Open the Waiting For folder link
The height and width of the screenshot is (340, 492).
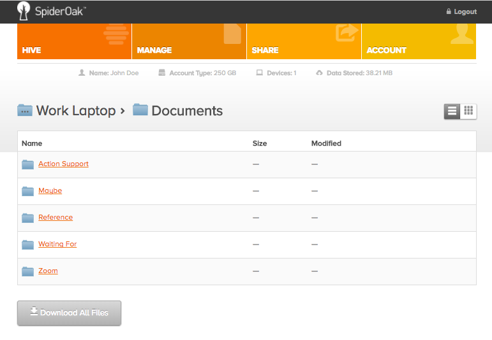click(57, 244)
